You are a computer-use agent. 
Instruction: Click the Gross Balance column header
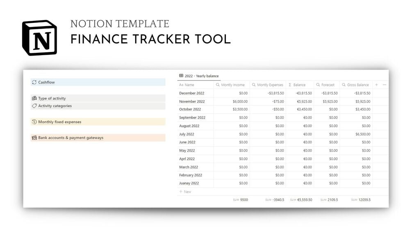tap(356, 85)
